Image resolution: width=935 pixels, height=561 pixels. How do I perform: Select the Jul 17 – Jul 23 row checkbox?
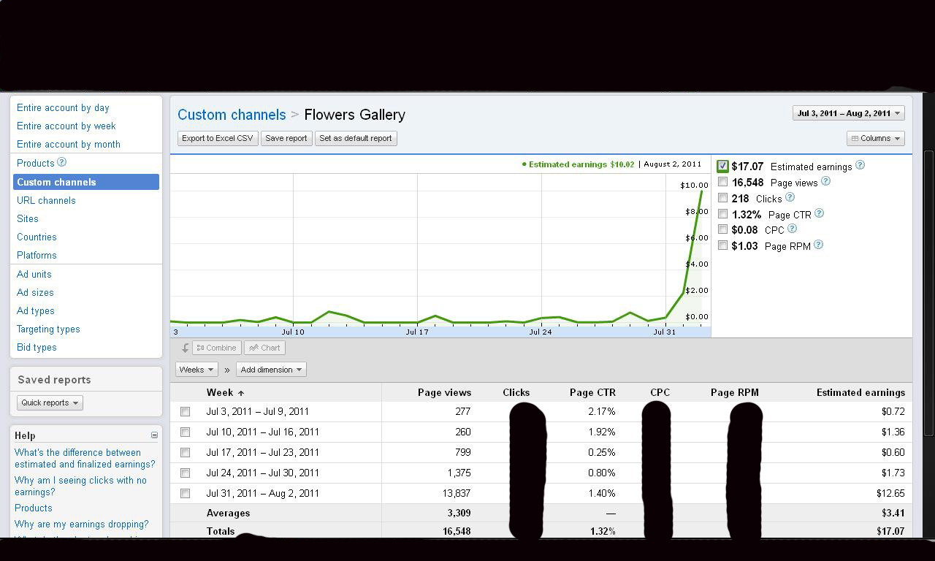point(185,453)
